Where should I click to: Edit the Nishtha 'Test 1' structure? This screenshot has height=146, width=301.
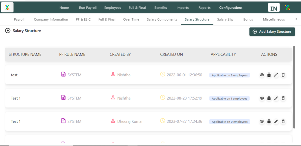276,98
